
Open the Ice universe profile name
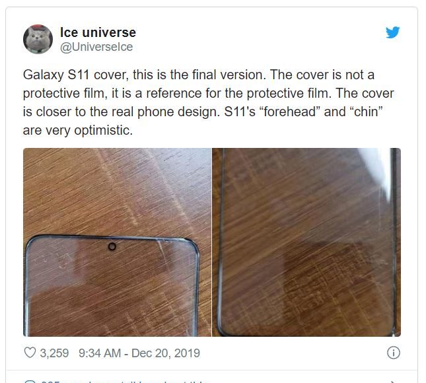(98, 32)
